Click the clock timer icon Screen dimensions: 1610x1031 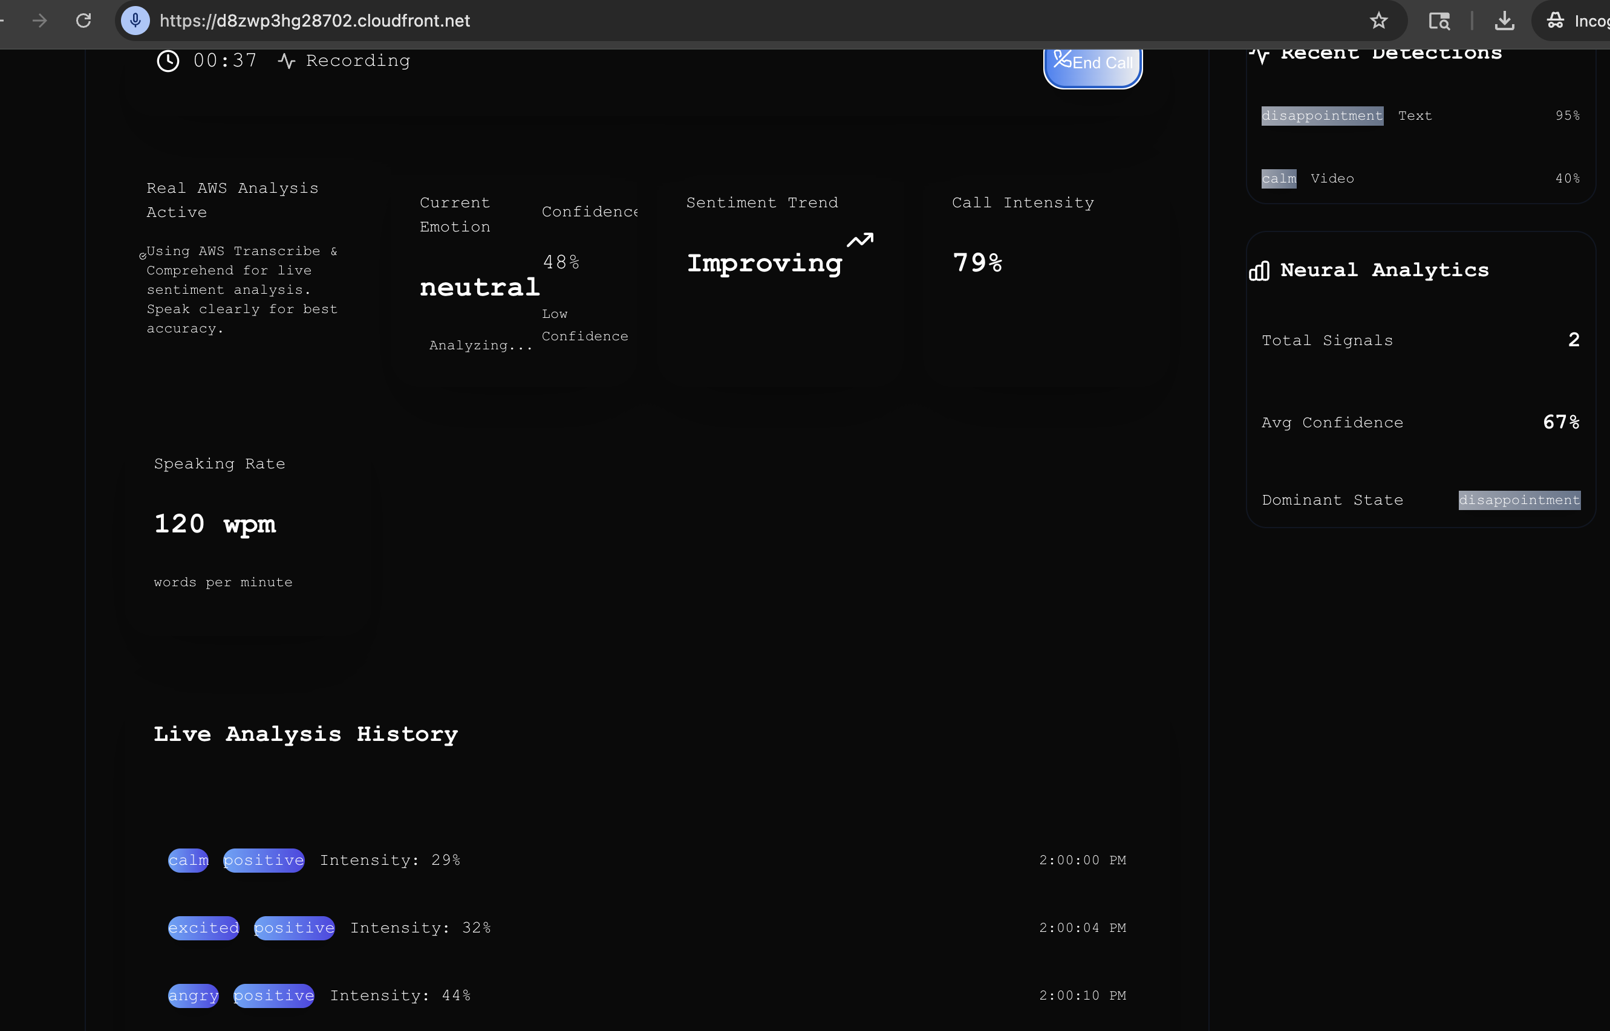[168, 61]
